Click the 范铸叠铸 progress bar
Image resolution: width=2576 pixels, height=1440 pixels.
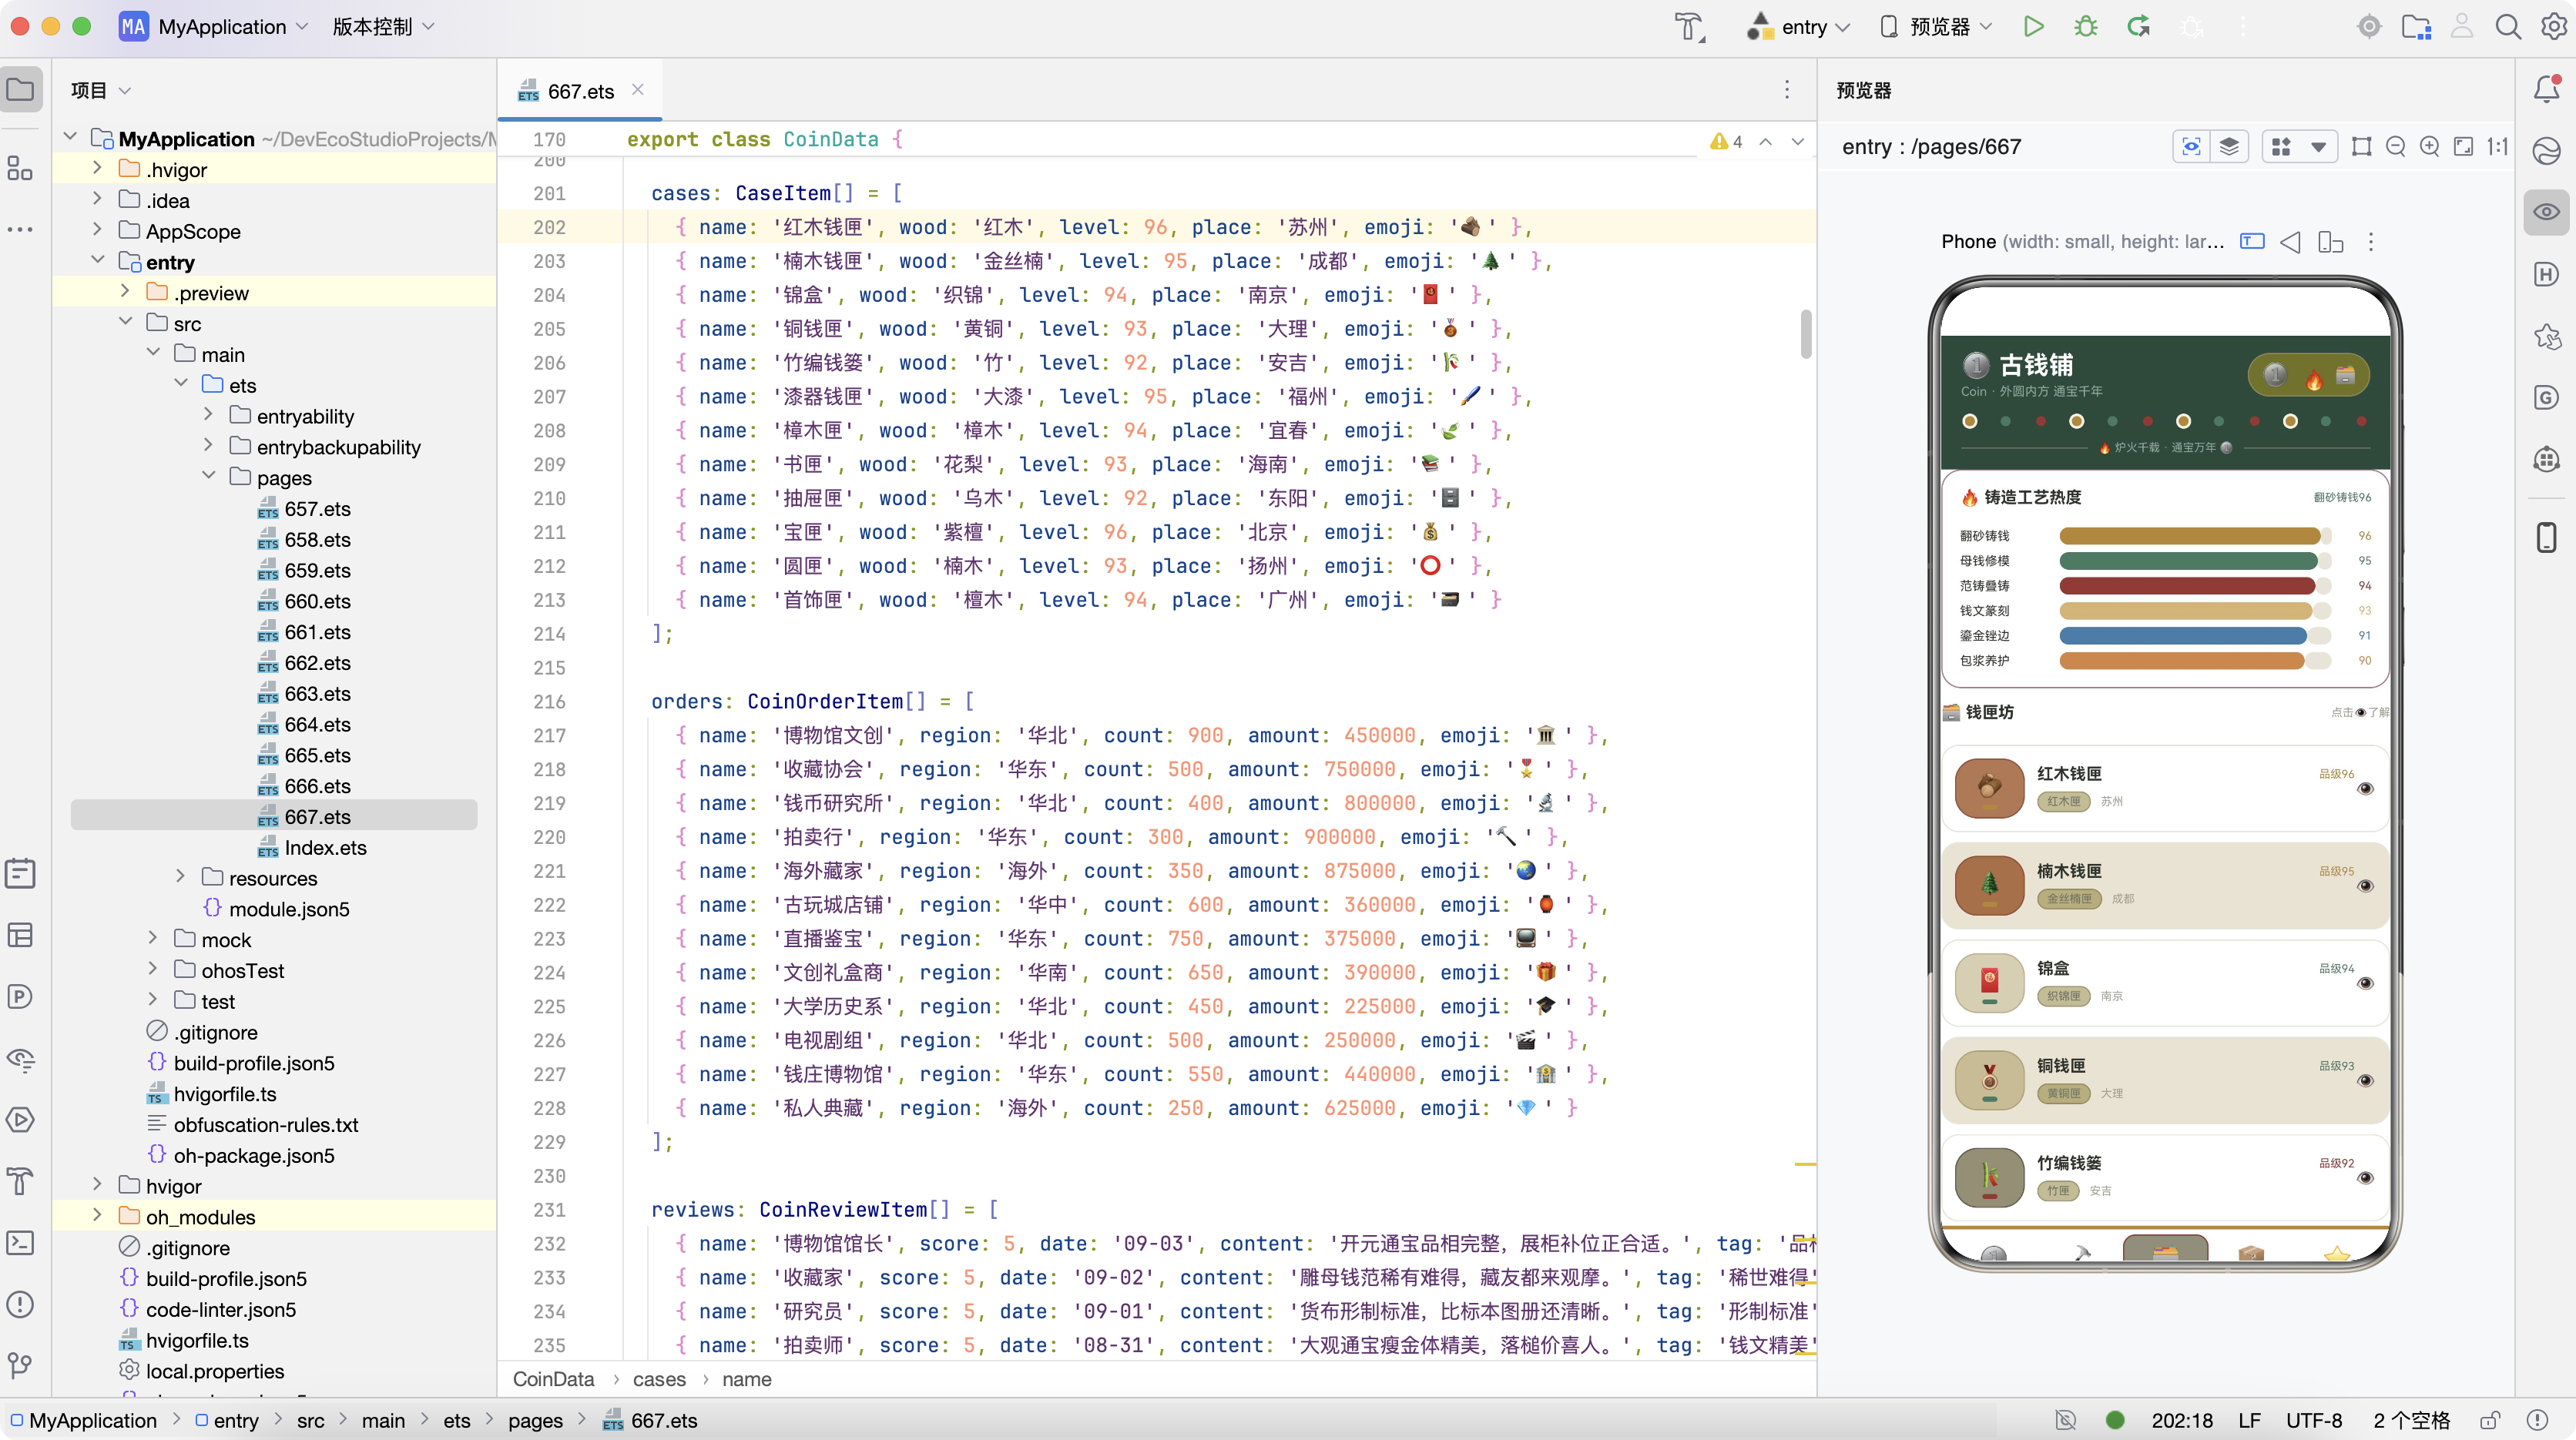click(x=2195, y=585)
